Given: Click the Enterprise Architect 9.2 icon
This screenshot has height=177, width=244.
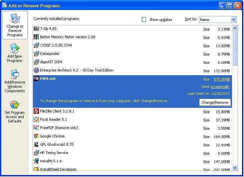Looking at the screenshot, I should pos(36,71).
